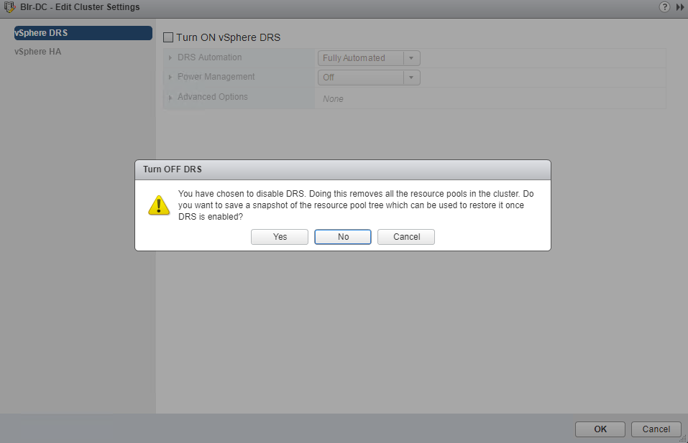Click Cancel at the bottom of Edit Cluster Settings
The height and width of the screenshot is (443, 688).
(656, 429)
